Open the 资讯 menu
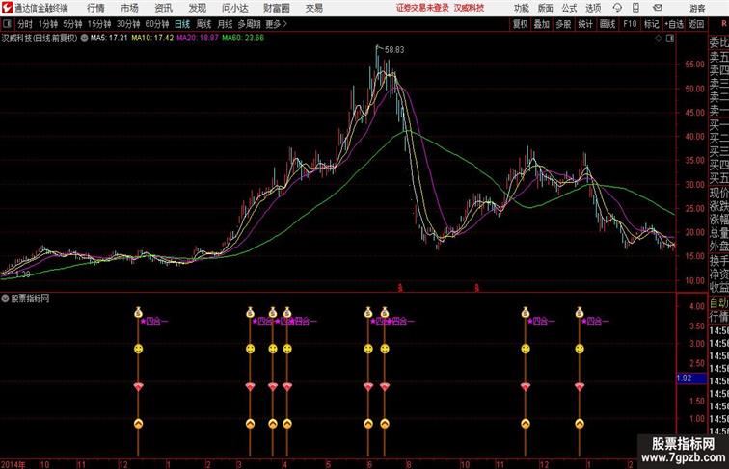Viewport: 729px width, 469px height. click(164, 8)
